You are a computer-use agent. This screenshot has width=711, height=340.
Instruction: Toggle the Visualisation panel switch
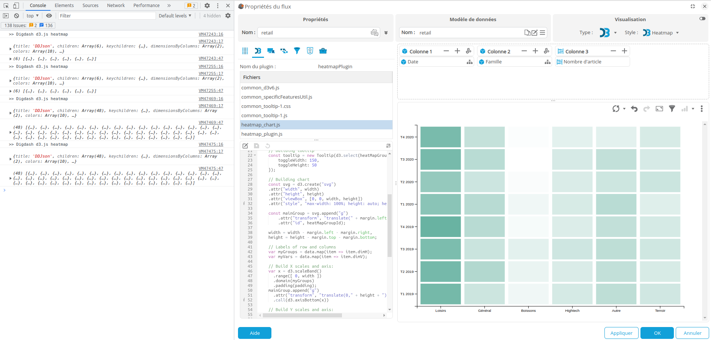tap(702, 19)
